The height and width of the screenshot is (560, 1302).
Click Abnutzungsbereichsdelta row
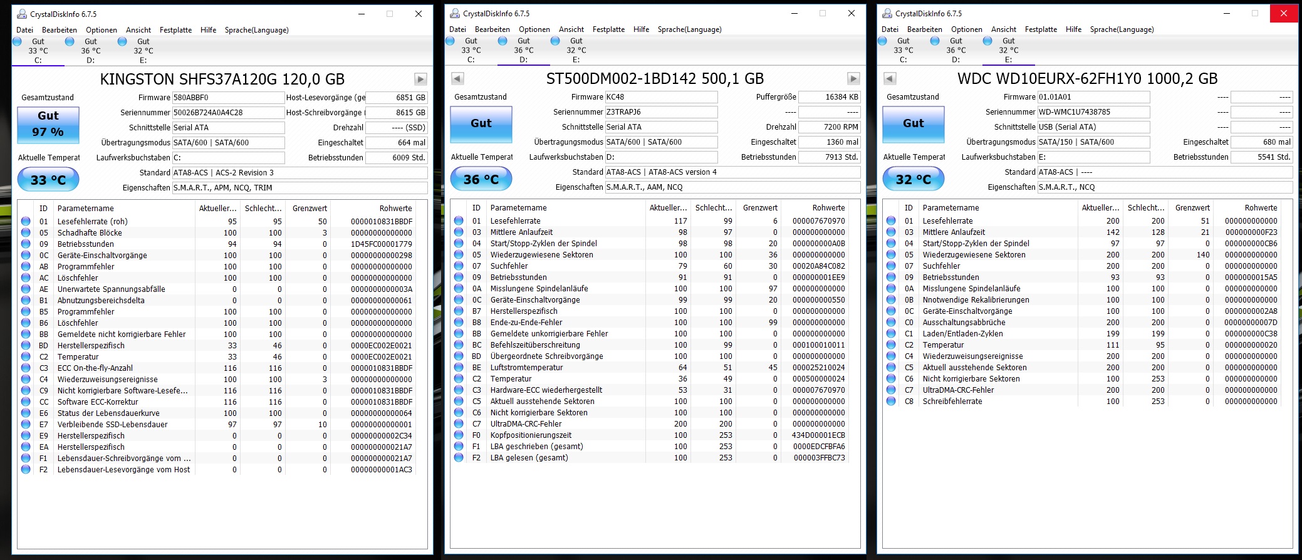tap(217, 301)
